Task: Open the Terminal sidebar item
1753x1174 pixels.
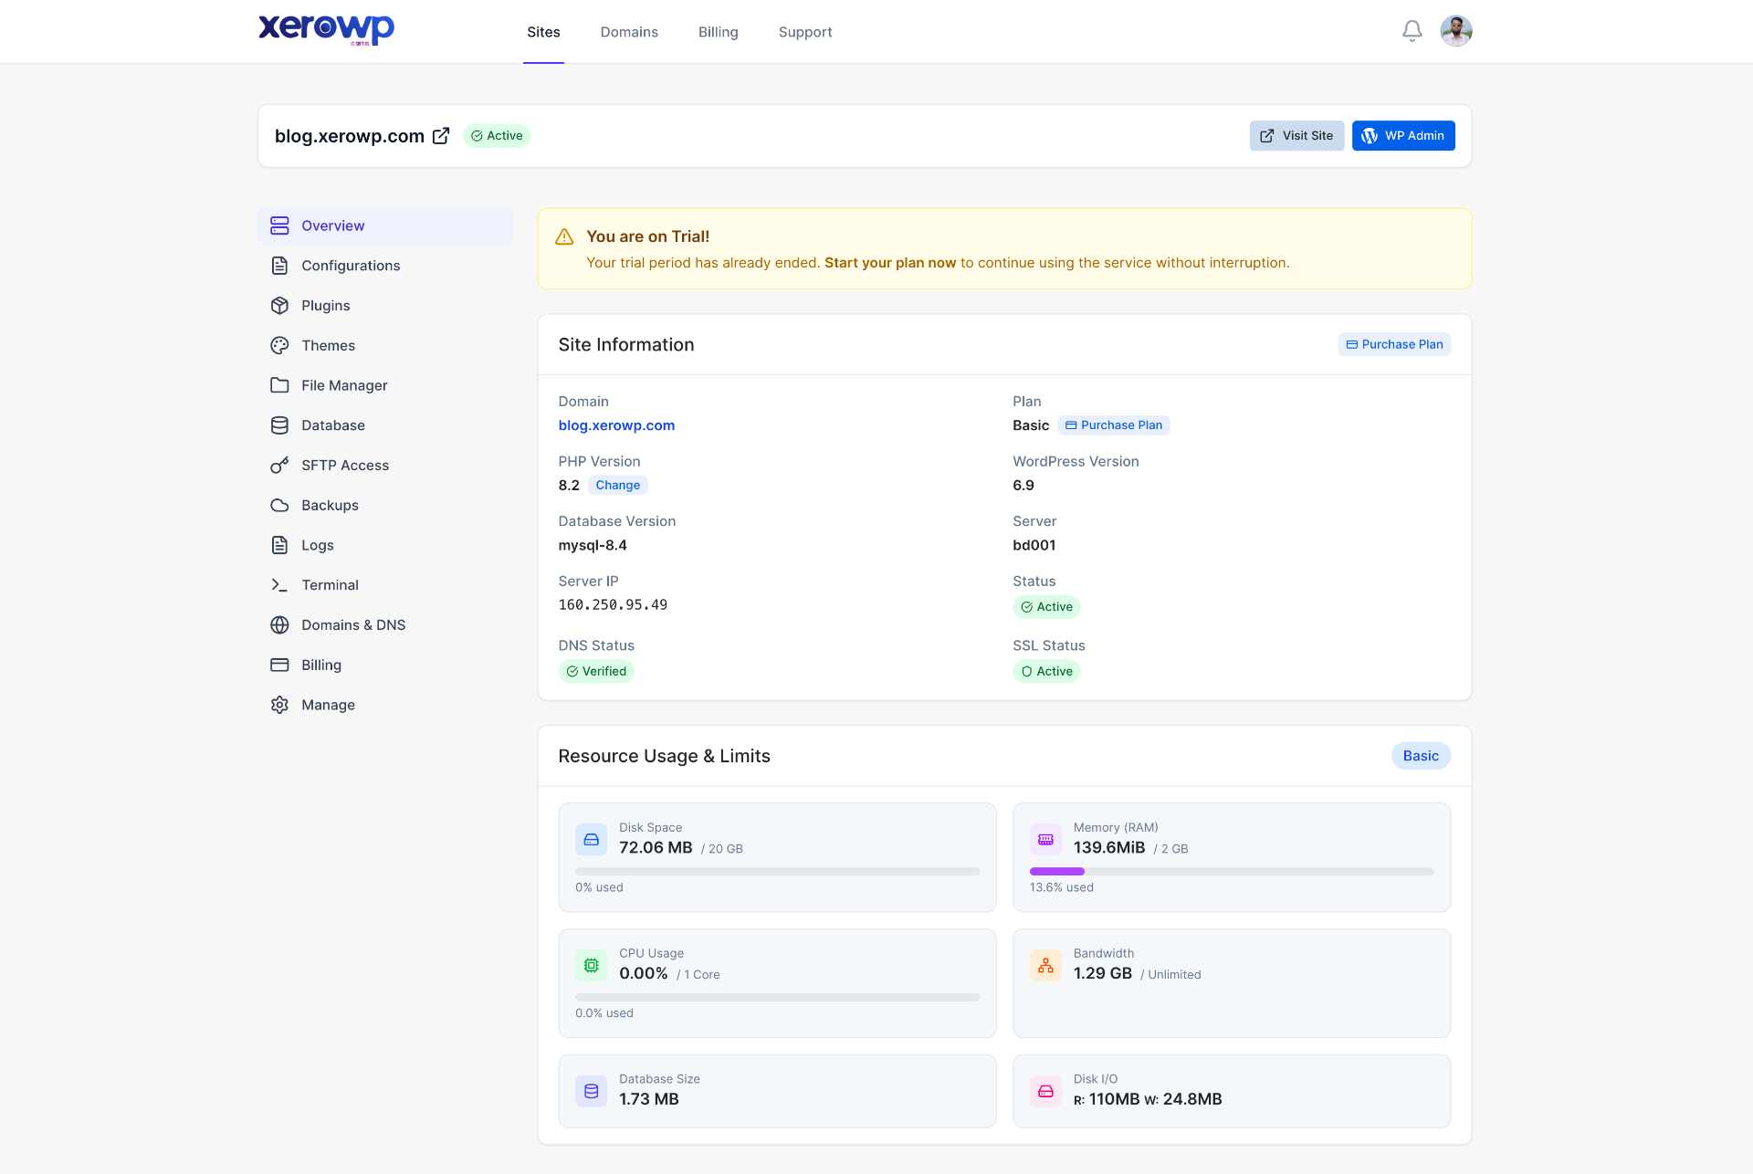Action: tap(329, 585)
